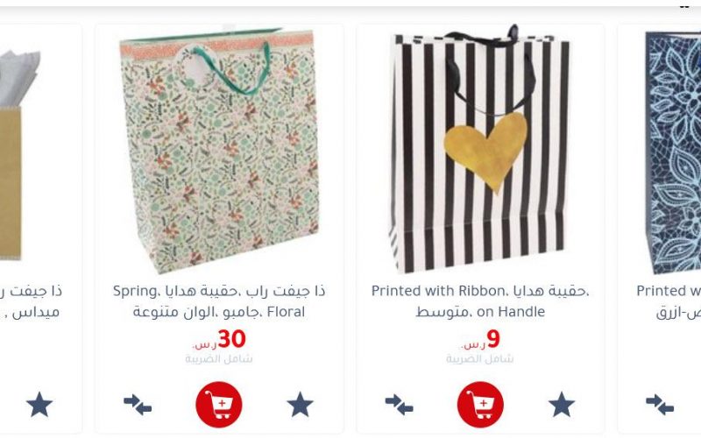
Task: Compare the striped Printed with Ribbon bag
Action: (400, 405)
